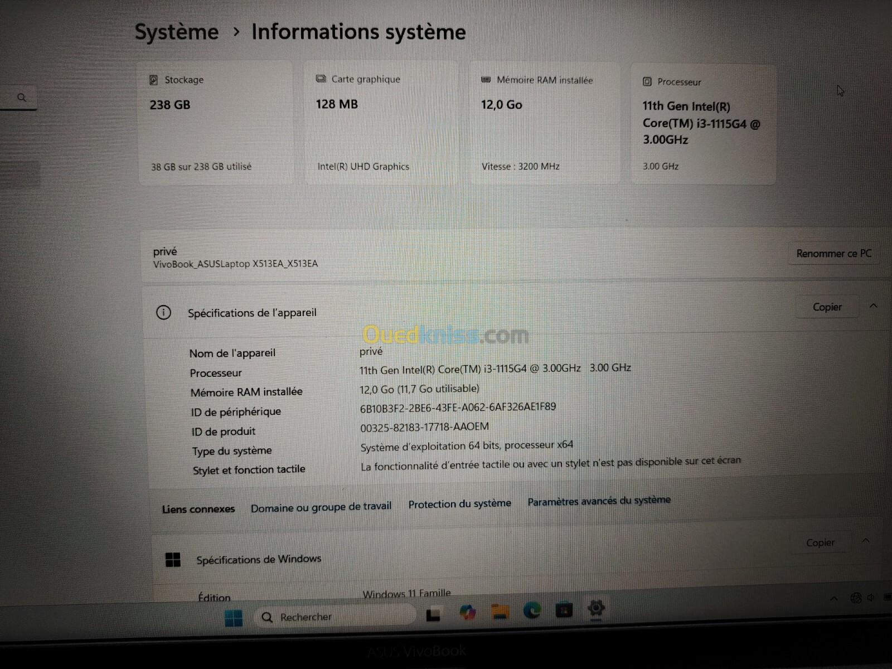892x669 pixels.
Task: Show hidden system tray icons
Action: coord(834,599)
